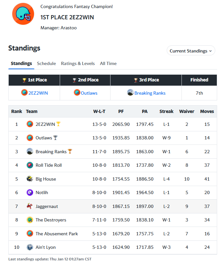Open the Ratings & Levels tab
The image size is (221, 262).
78,63
